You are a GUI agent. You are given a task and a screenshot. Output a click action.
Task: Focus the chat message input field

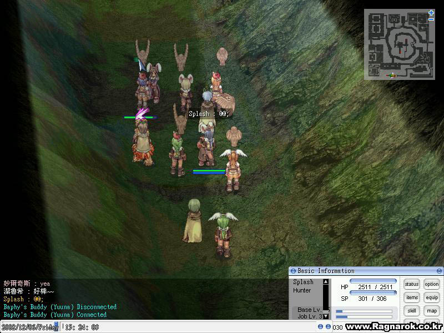[x=189, y=327]
